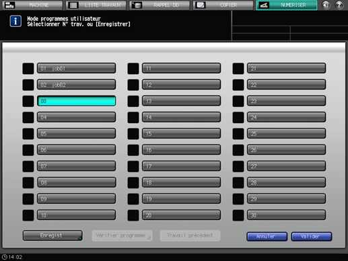Pick program slot 08
The height and width of the screenshot is (261, 348).
tap(76, 182)
